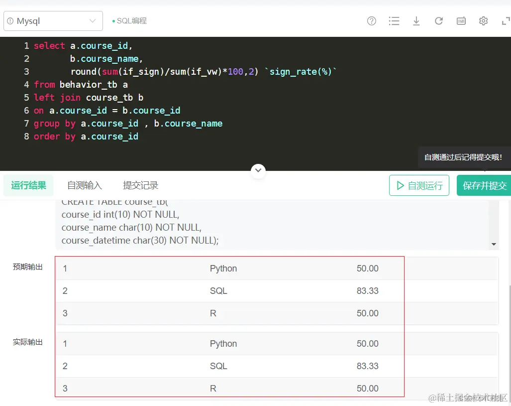
Task: Toggle the fullscreen expand icon
Action: pyautogui.click(x=506, y=21)
